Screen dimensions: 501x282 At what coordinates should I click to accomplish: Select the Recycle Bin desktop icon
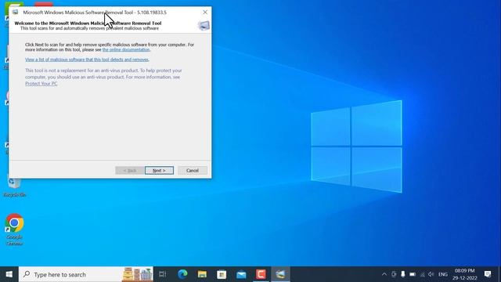(x=14, y=186)
